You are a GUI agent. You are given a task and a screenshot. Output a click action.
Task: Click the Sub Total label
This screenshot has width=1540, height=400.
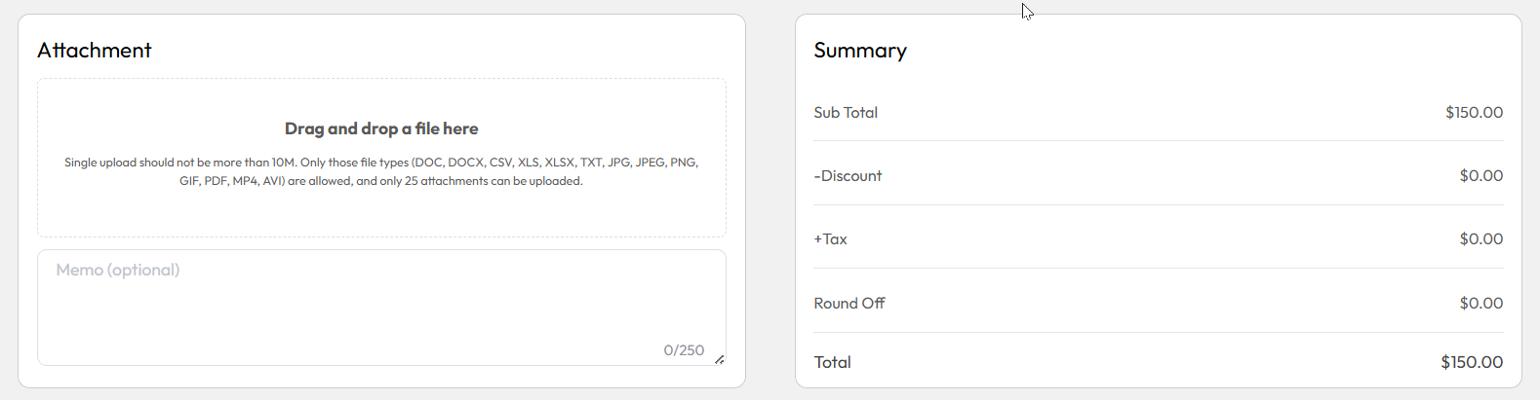[x=846, y=113]
